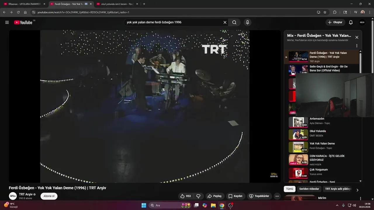The height and width of the screenshot is (210, 374).
Task: Reload the current page
Action: [x=18, y=12]
